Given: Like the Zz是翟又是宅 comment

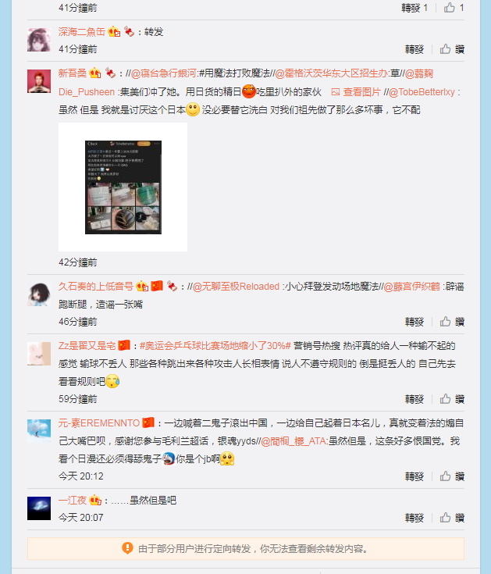Looking at the screenshot, I should [x=452, y=399].
